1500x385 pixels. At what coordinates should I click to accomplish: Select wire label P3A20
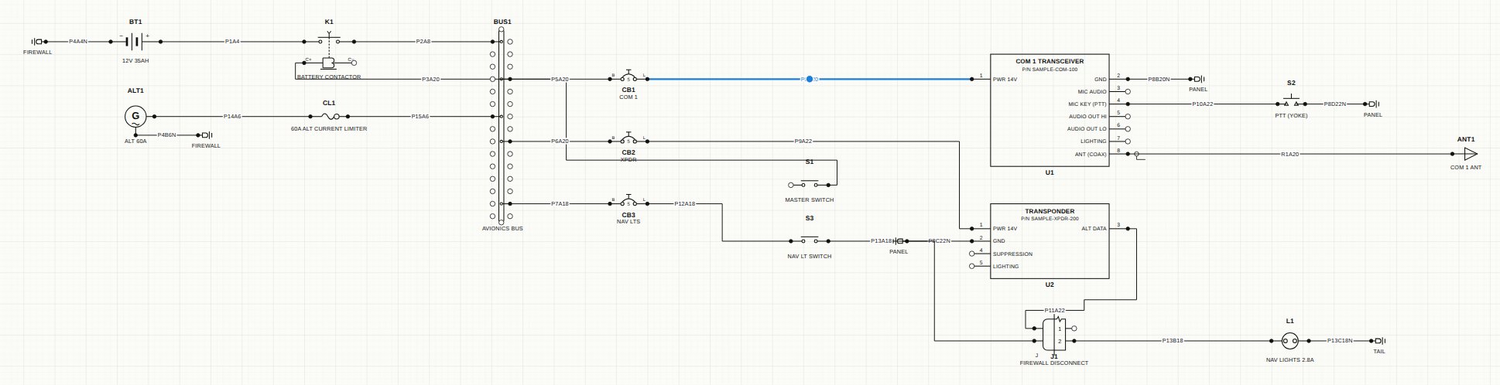[x=430, y=79]
